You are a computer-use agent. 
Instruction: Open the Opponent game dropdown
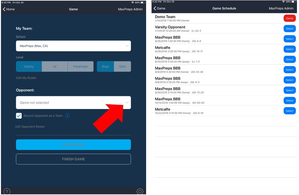coord(73,103)
